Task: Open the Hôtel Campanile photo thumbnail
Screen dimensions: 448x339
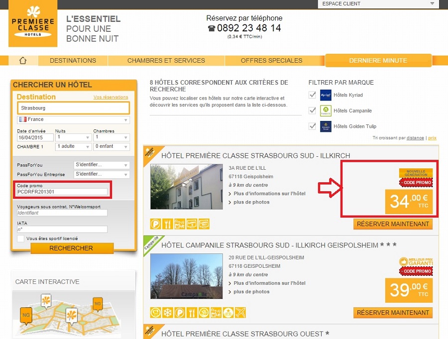Action: (x=187, y=276)
